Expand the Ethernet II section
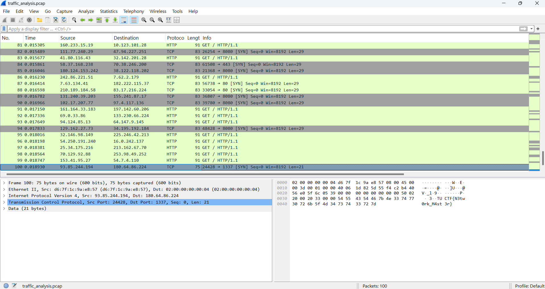 tap(4, 189)
